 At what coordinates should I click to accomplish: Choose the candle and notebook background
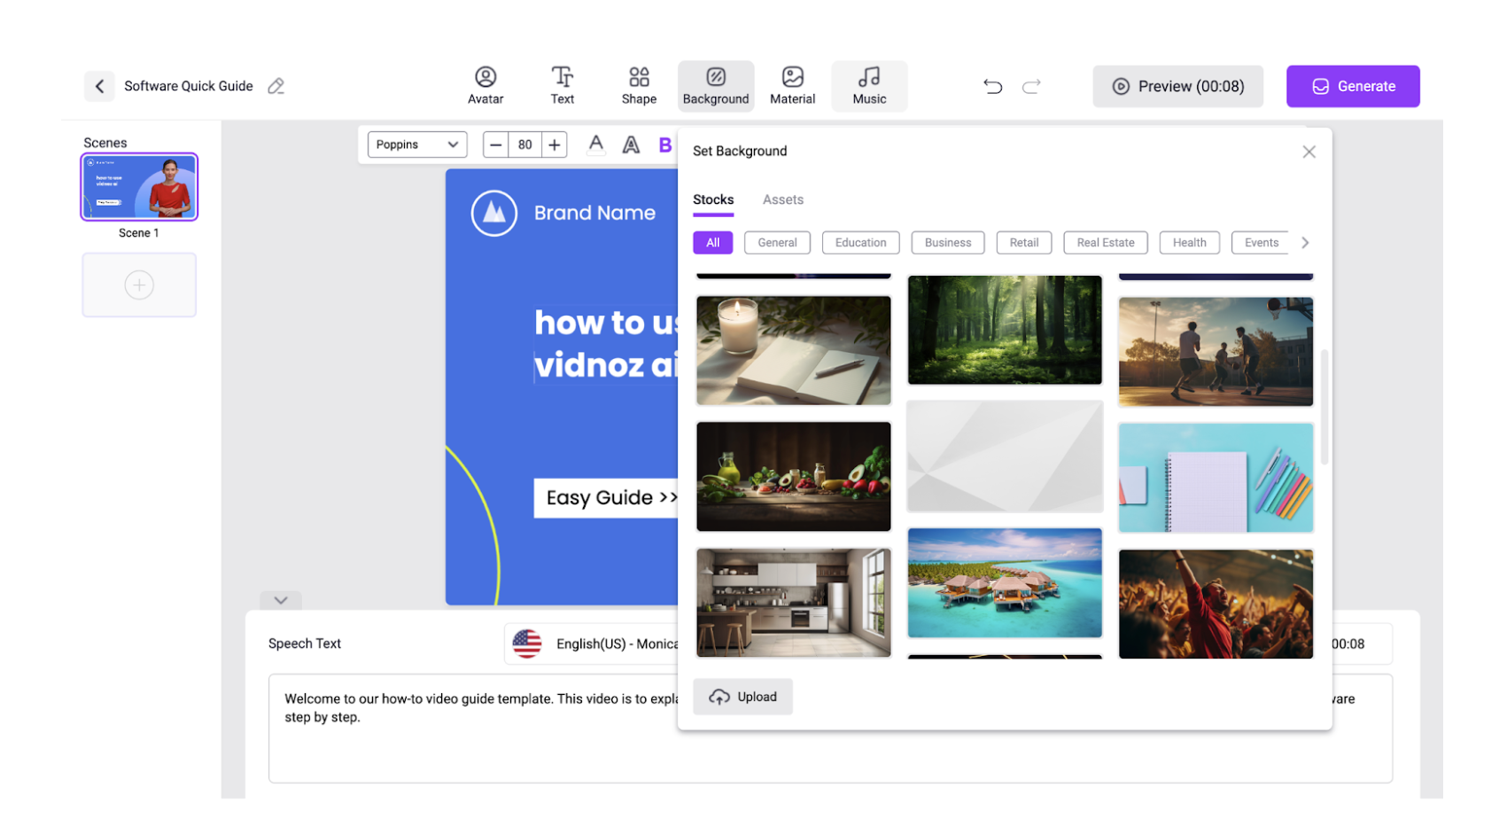(794, 351)
